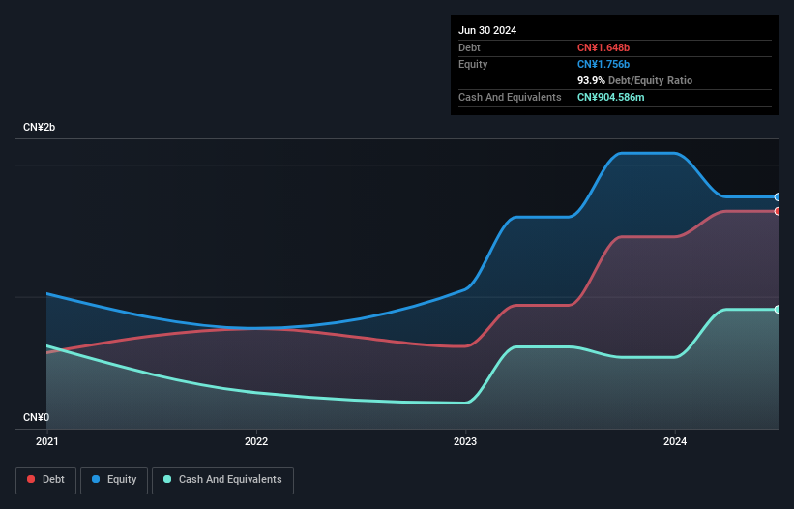
Task: Select the 2024 x-axis label
Action: pos(675,441)
